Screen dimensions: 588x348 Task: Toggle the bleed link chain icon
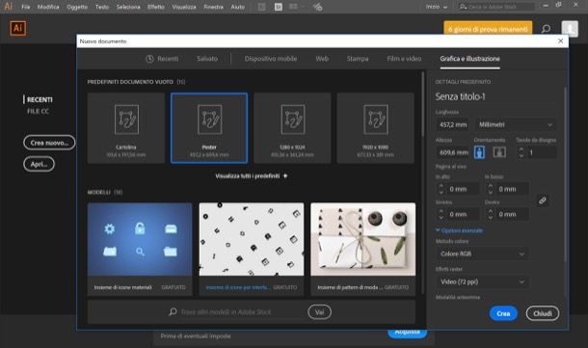(543, 201)
